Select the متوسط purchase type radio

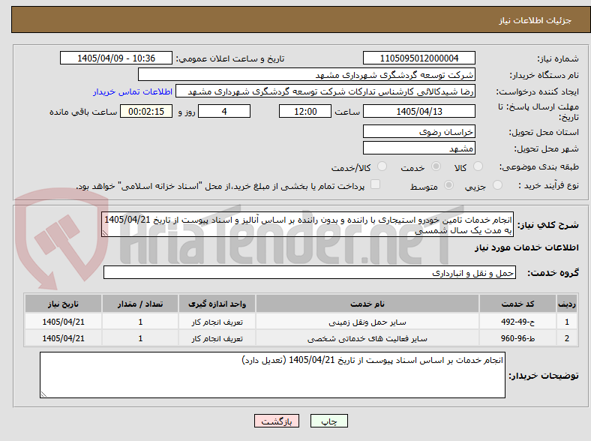pyautogui.click(x=448, y=184)
